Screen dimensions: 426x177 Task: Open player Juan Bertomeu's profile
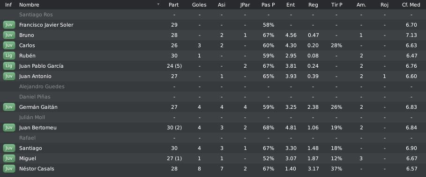[38, 128]
